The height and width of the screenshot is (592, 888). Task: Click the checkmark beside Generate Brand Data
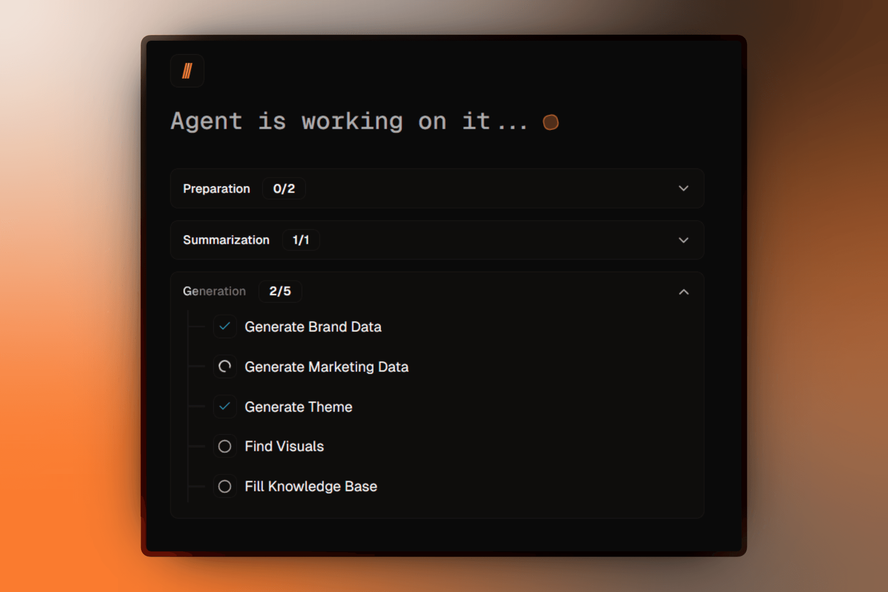(225, 327)
